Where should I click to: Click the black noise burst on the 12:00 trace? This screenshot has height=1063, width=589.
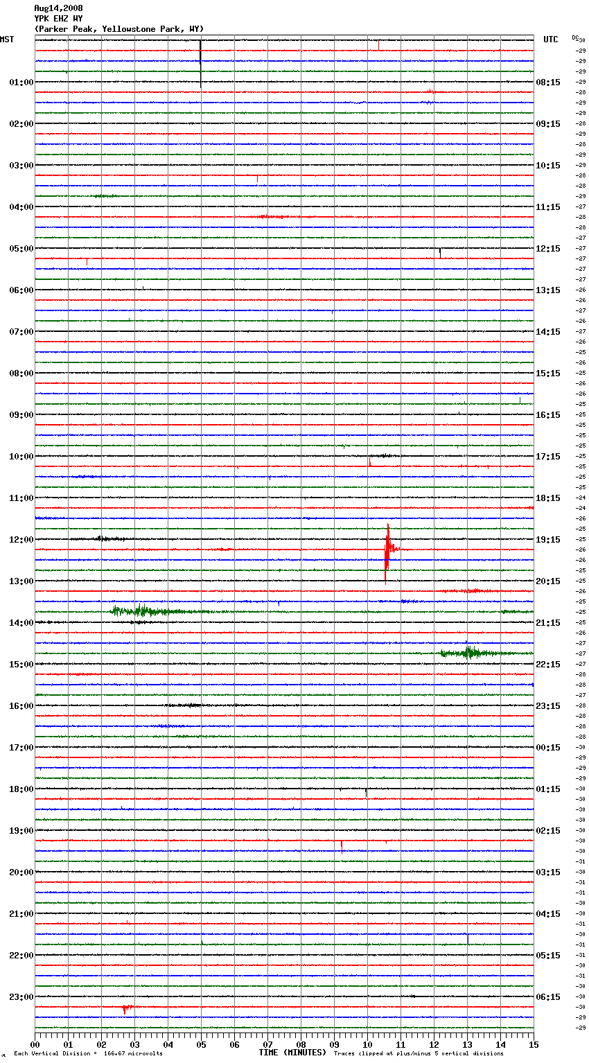pos(104,538)
